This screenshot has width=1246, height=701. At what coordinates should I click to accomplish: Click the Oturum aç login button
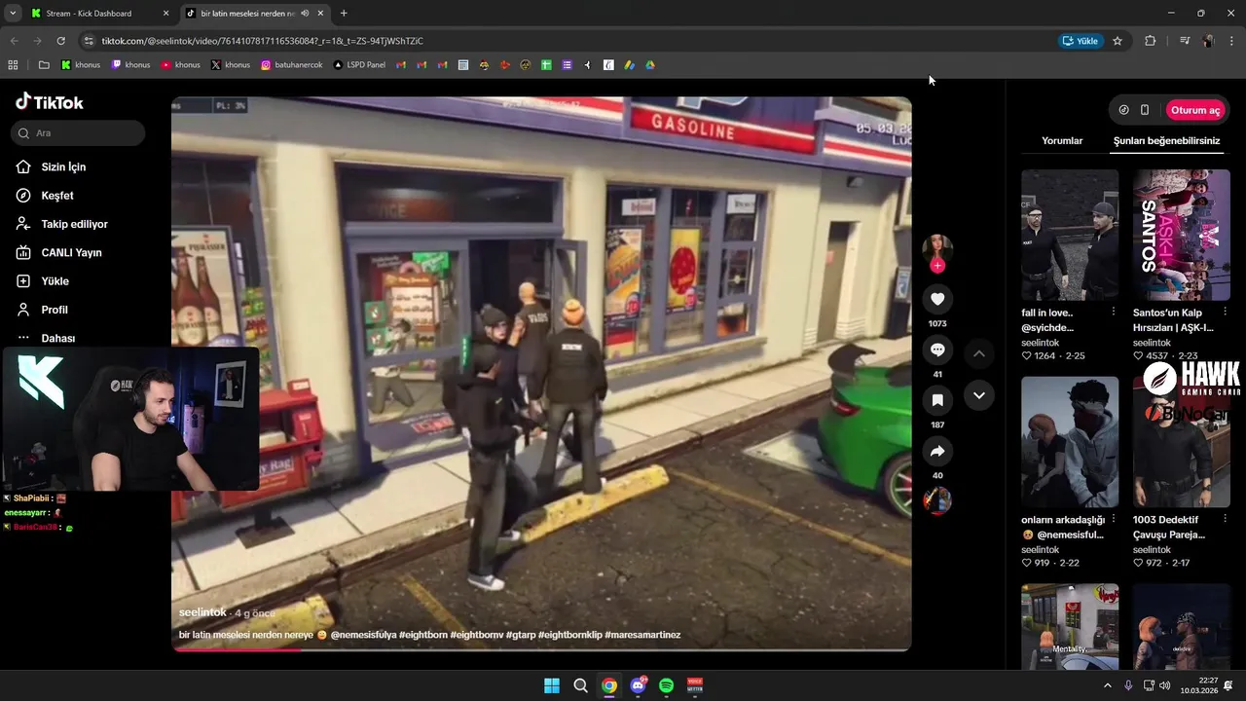[1195, 110]
